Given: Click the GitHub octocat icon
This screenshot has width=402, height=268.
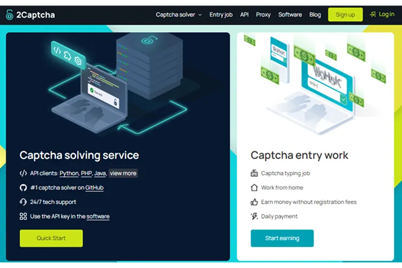Looking at the screenshot, I should click(x=24, y=188).
